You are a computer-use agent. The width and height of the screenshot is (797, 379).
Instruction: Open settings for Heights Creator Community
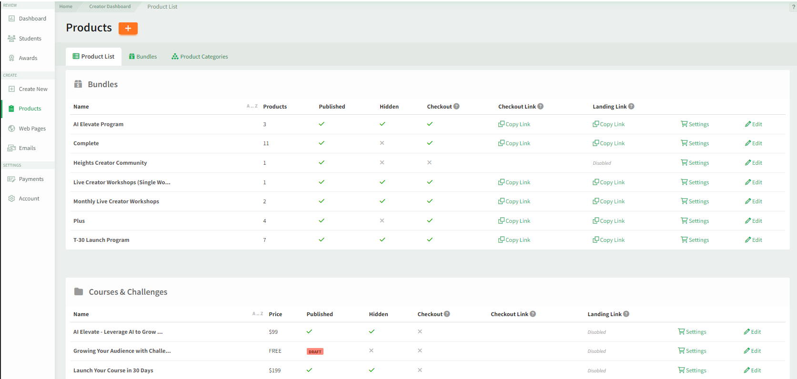click(695, 163)
